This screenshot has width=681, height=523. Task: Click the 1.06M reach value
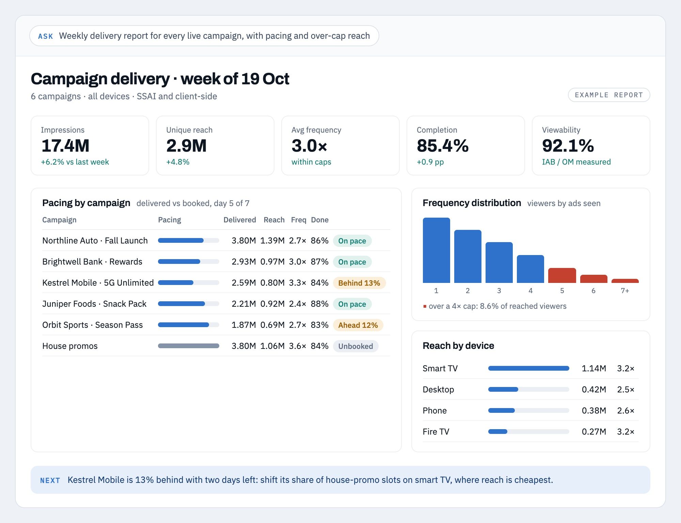272,346
